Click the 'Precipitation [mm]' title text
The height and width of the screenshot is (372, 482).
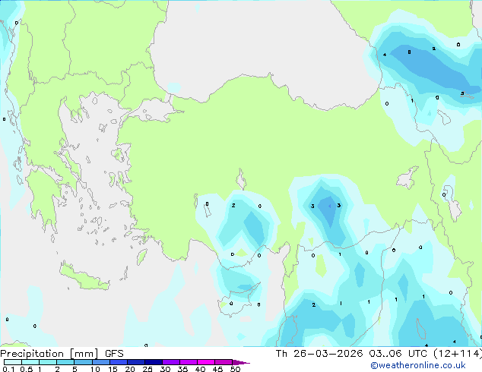point(49,354)
